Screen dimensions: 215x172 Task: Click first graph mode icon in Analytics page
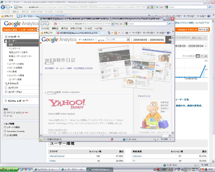198,56
